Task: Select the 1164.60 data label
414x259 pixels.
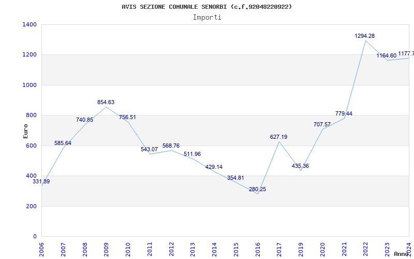Action: coord(386,56)
